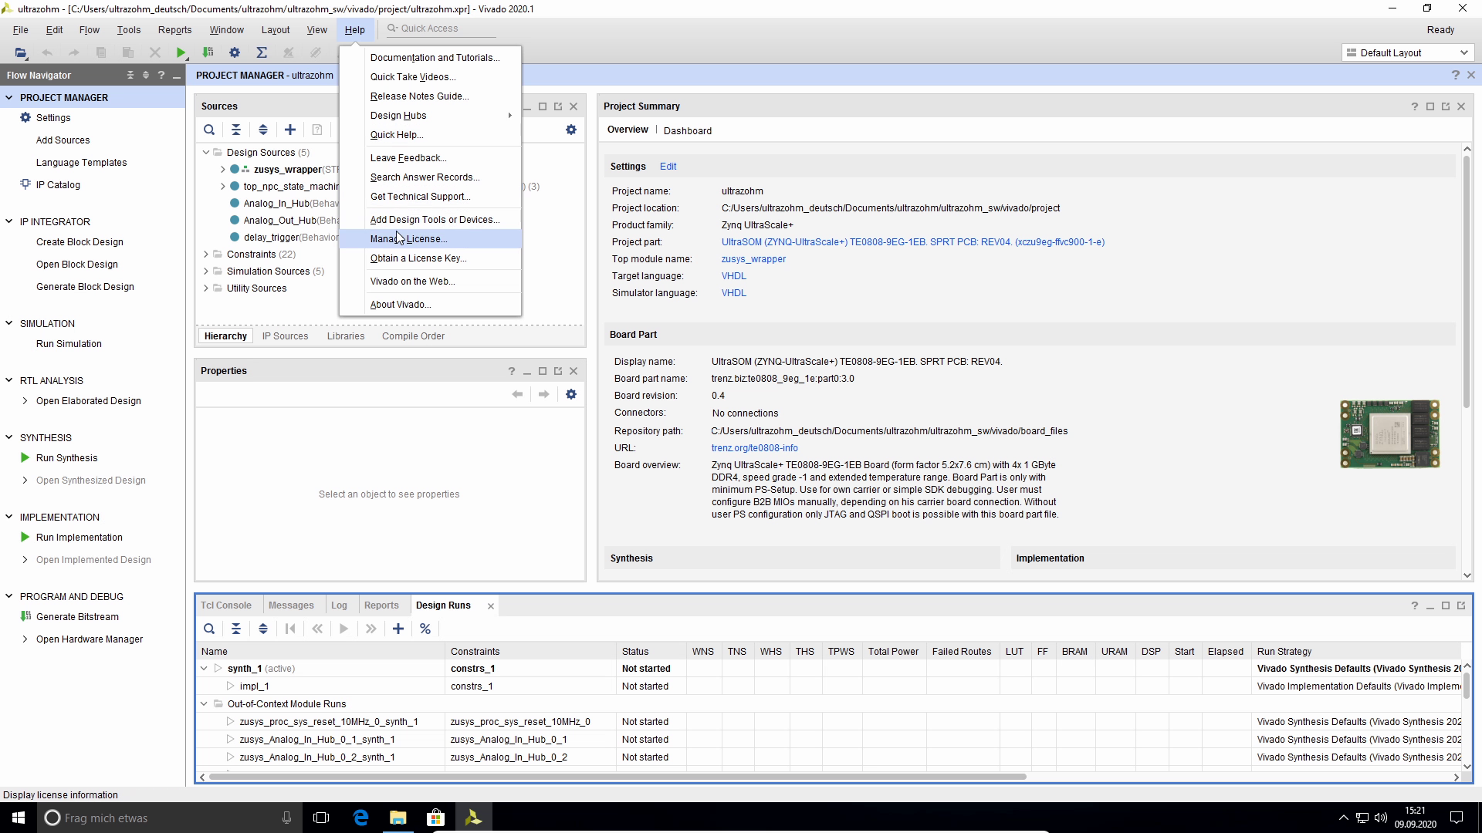This screenshot has height=833, width=1482.
Task: Expand the Constraints folder in Sources
Action: tap(206, 254)
